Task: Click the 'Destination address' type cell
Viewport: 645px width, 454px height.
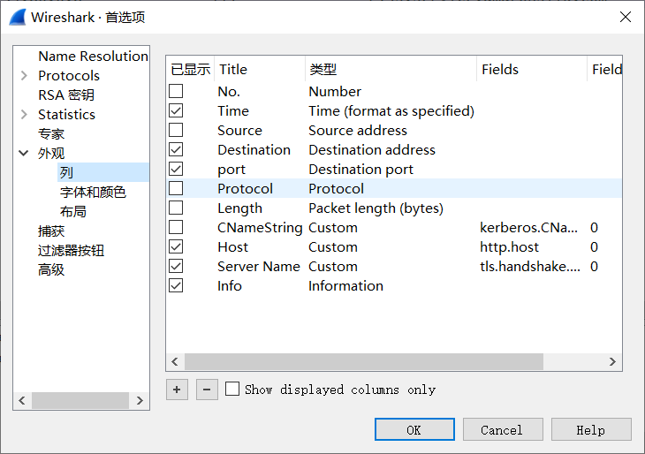Action: [372, 149]
